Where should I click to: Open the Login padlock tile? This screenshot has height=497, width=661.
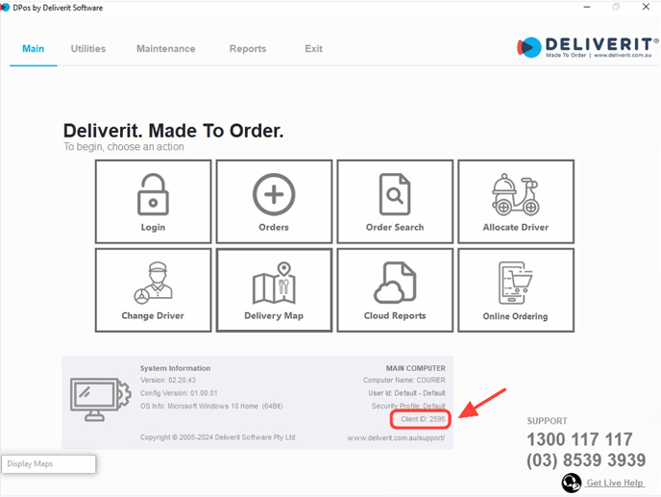coord(153,201)
